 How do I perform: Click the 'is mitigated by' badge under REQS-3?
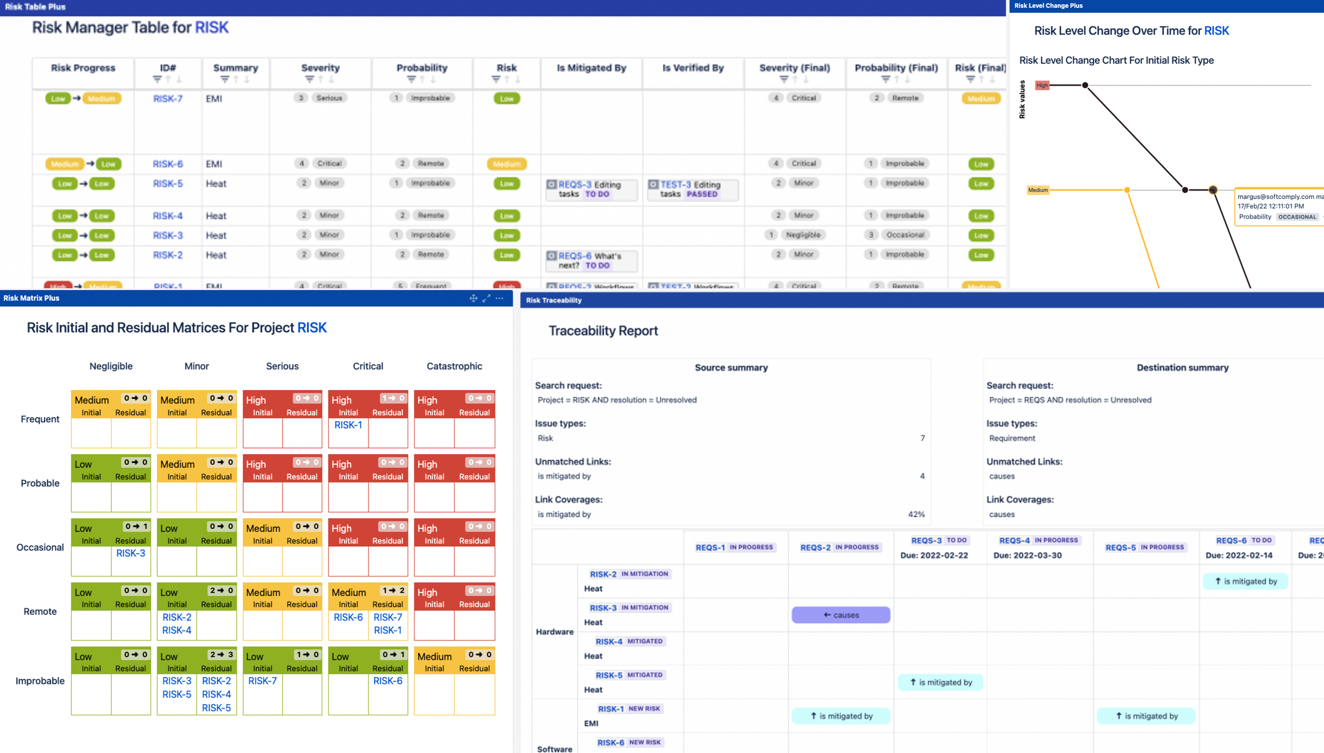click(940, 682)
